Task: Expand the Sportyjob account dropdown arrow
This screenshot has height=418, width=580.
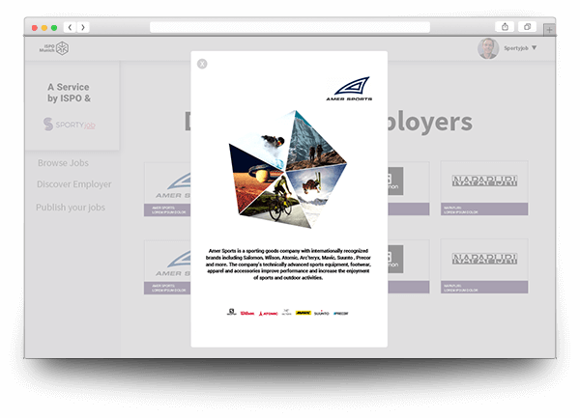Action: [534, 48]
